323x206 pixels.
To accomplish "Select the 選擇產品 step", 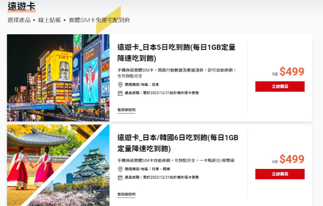I will pos(19,20).
